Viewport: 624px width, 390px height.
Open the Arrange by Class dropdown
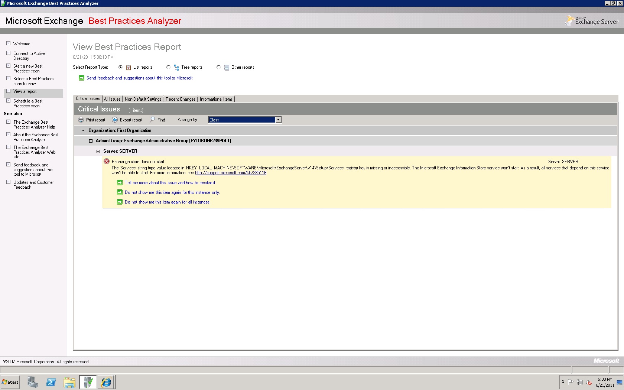pos(278,120)
